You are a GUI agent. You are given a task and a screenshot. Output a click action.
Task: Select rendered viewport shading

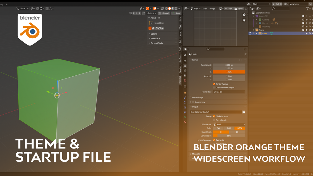pos(176,9)
